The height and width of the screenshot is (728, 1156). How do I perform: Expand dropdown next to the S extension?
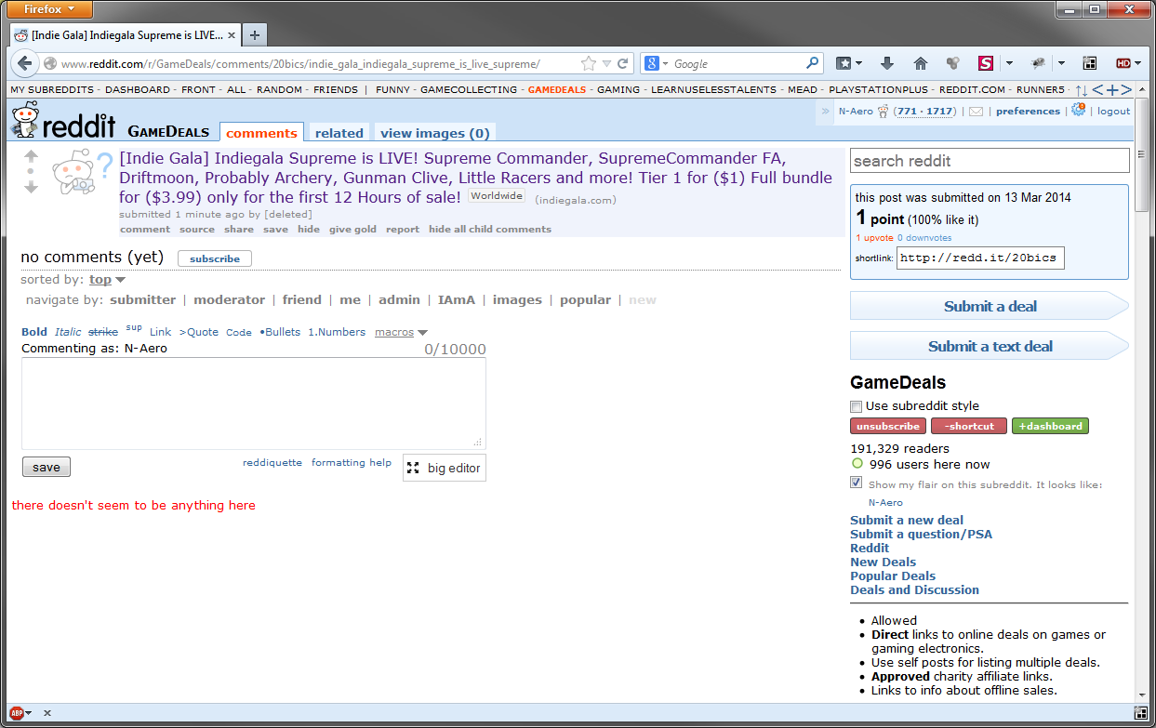pyautogui.click(x=1009, y=63)
